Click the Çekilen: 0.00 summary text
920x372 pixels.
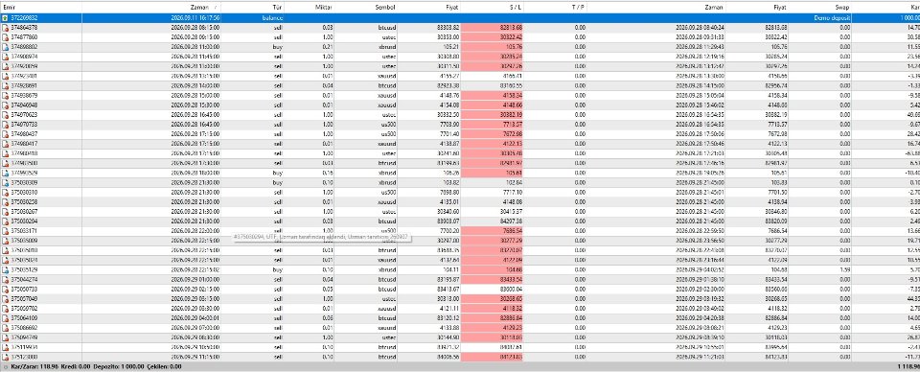pos(164,366)
